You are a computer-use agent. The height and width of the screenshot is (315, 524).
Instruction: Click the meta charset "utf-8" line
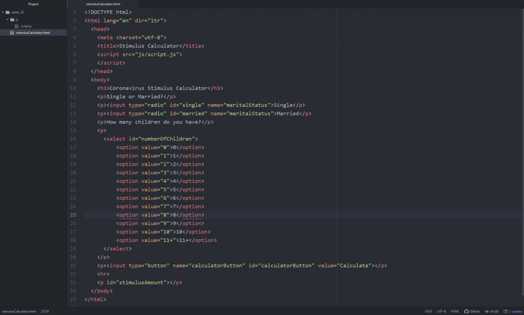[x=132, y=38]
